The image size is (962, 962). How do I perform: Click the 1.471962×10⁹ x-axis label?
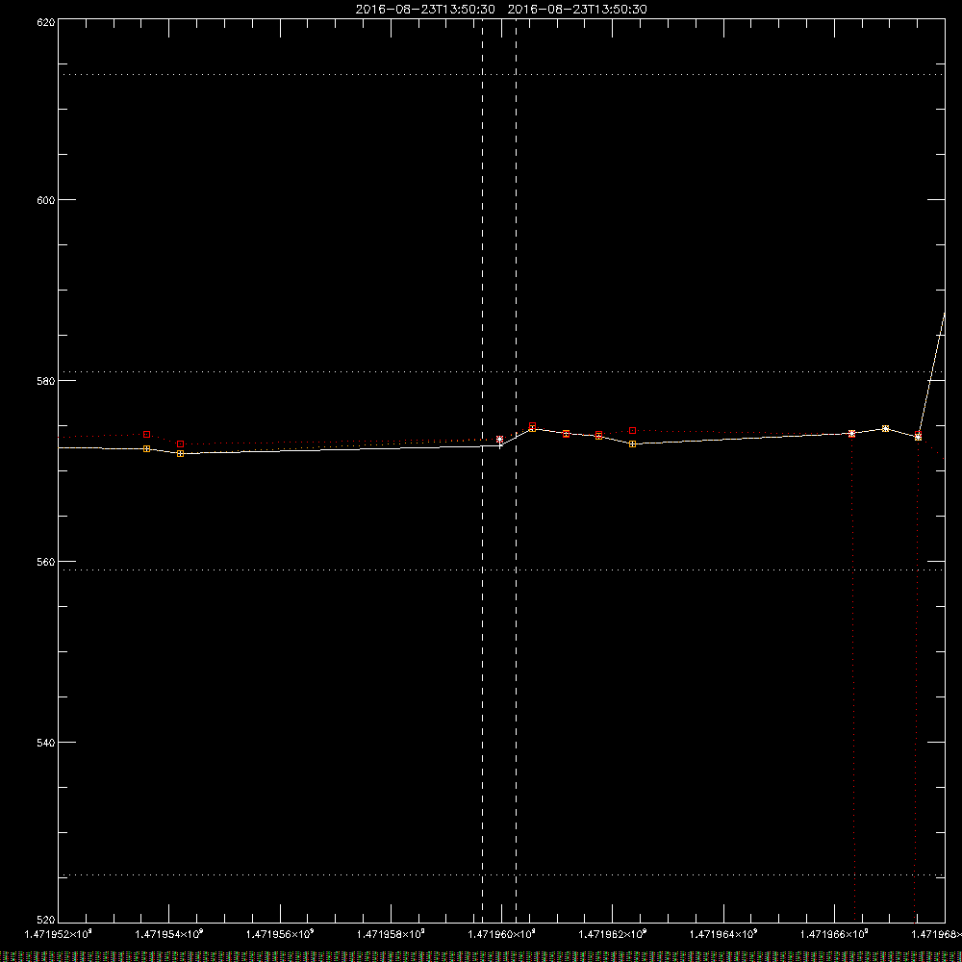[612, 934]
